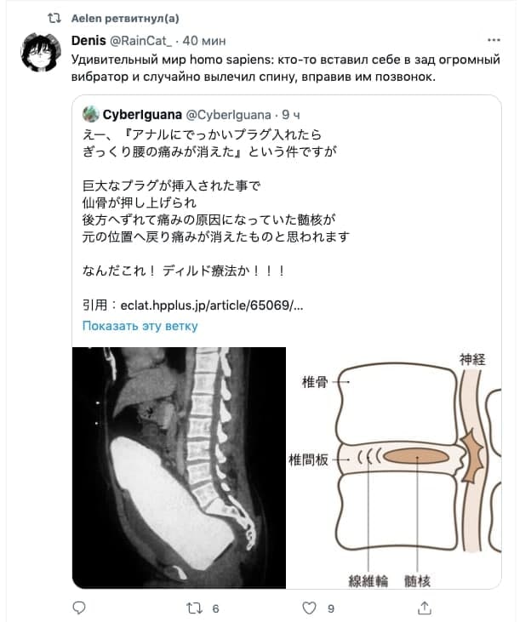
Task: Click the reply speech bubble icon
Action: [79, 608]
